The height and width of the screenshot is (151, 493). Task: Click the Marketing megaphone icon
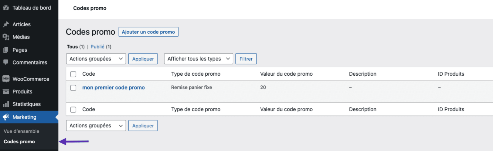[6, 117]
